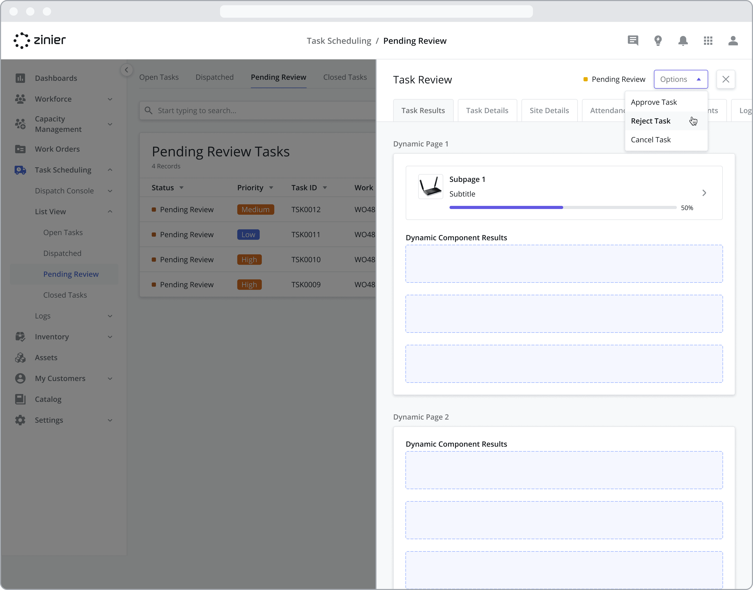Open the apps grid icon

pos(708,40)
